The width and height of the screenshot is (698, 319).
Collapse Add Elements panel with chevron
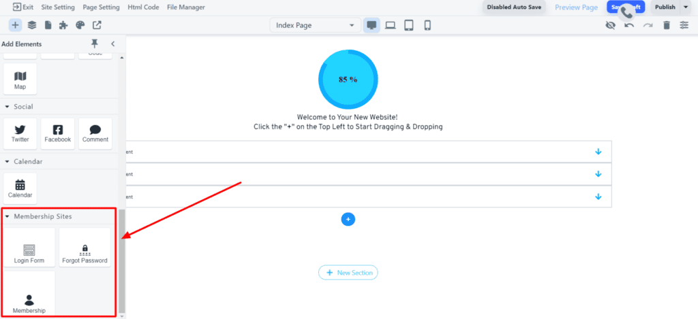(113, 44)
